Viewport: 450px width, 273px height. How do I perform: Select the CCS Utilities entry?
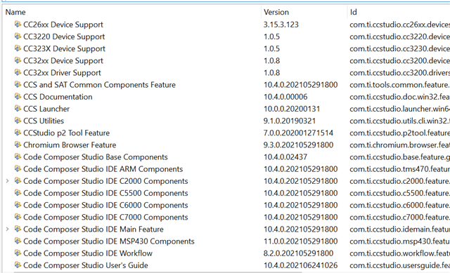[44, 121]
